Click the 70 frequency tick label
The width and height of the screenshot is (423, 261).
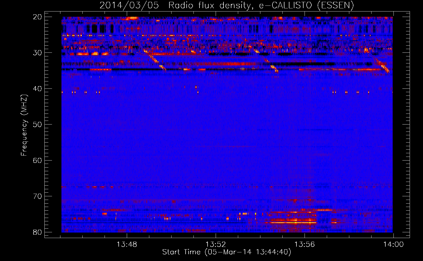[x=37, y=196]
